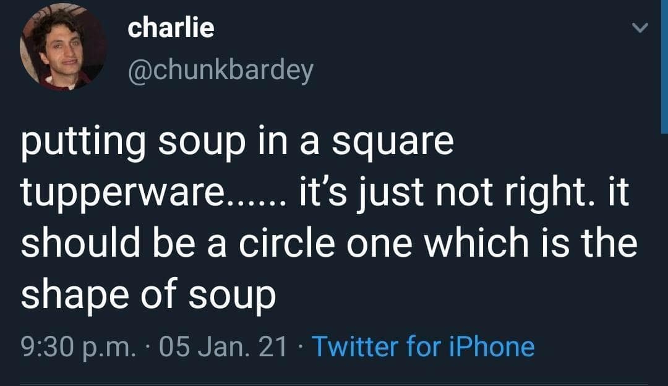Click the divider line below the tweet
This screenshot has height=386, width=668.
pyautogui.click(x=334, y=384)
